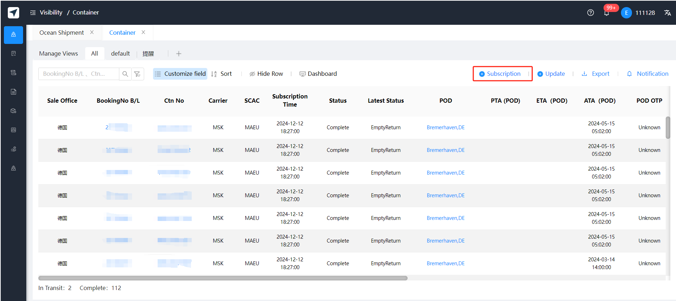Click the paper plane app logo
This screenshot has height=301, width=676.
tap(13, 13)
